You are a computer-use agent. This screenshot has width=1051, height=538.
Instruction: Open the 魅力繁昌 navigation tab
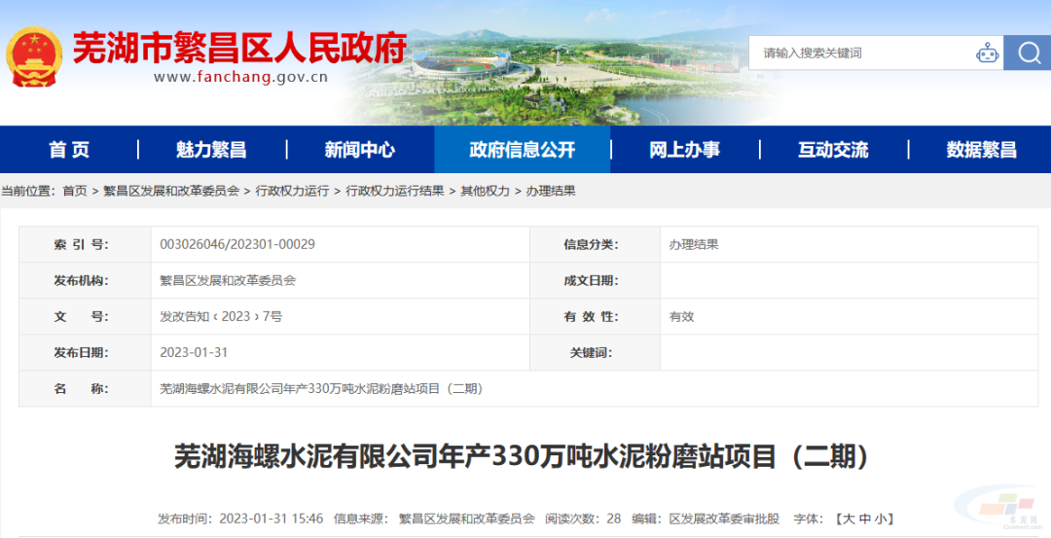(x=212, y=150)
